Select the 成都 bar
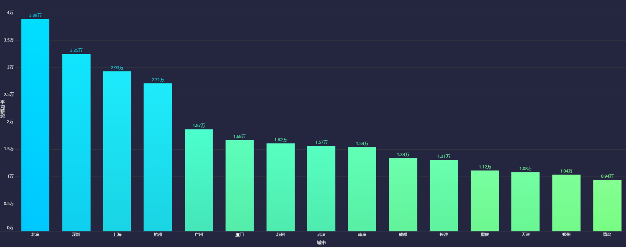This screenshot has width=626, height=248. pyautogui.click(x=403, y=194)
